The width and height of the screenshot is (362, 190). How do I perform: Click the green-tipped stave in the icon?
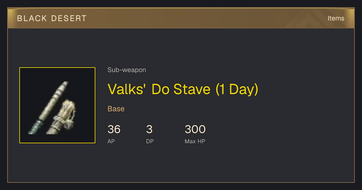(x=48, y=108)
